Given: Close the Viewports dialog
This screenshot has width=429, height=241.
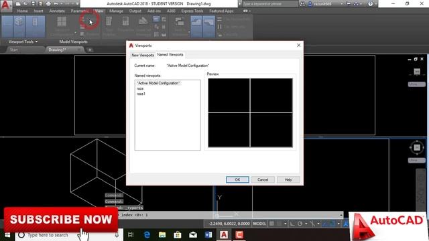Looking at the screenshot, I should point(298,45).
